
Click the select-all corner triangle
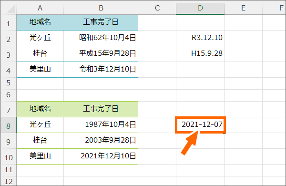click(x=10, y=9)
